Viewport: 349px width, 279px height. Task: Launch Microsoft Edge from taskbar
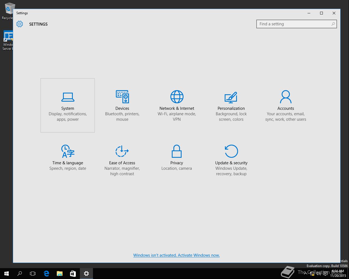click(x=46, y=274)
